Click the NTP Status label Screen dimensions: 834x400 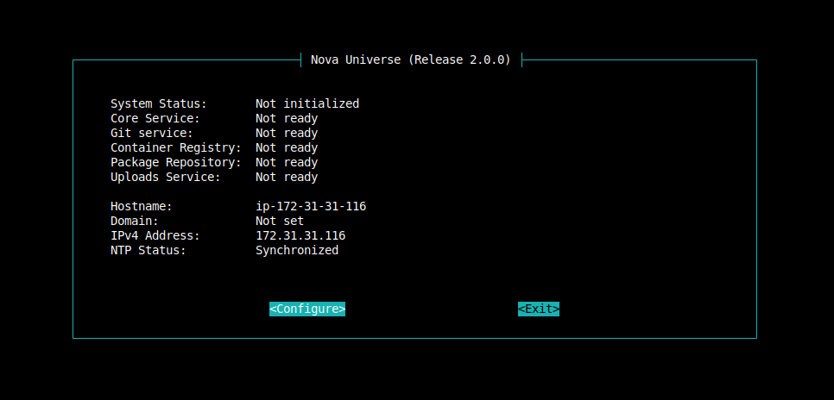pos(148,250)
